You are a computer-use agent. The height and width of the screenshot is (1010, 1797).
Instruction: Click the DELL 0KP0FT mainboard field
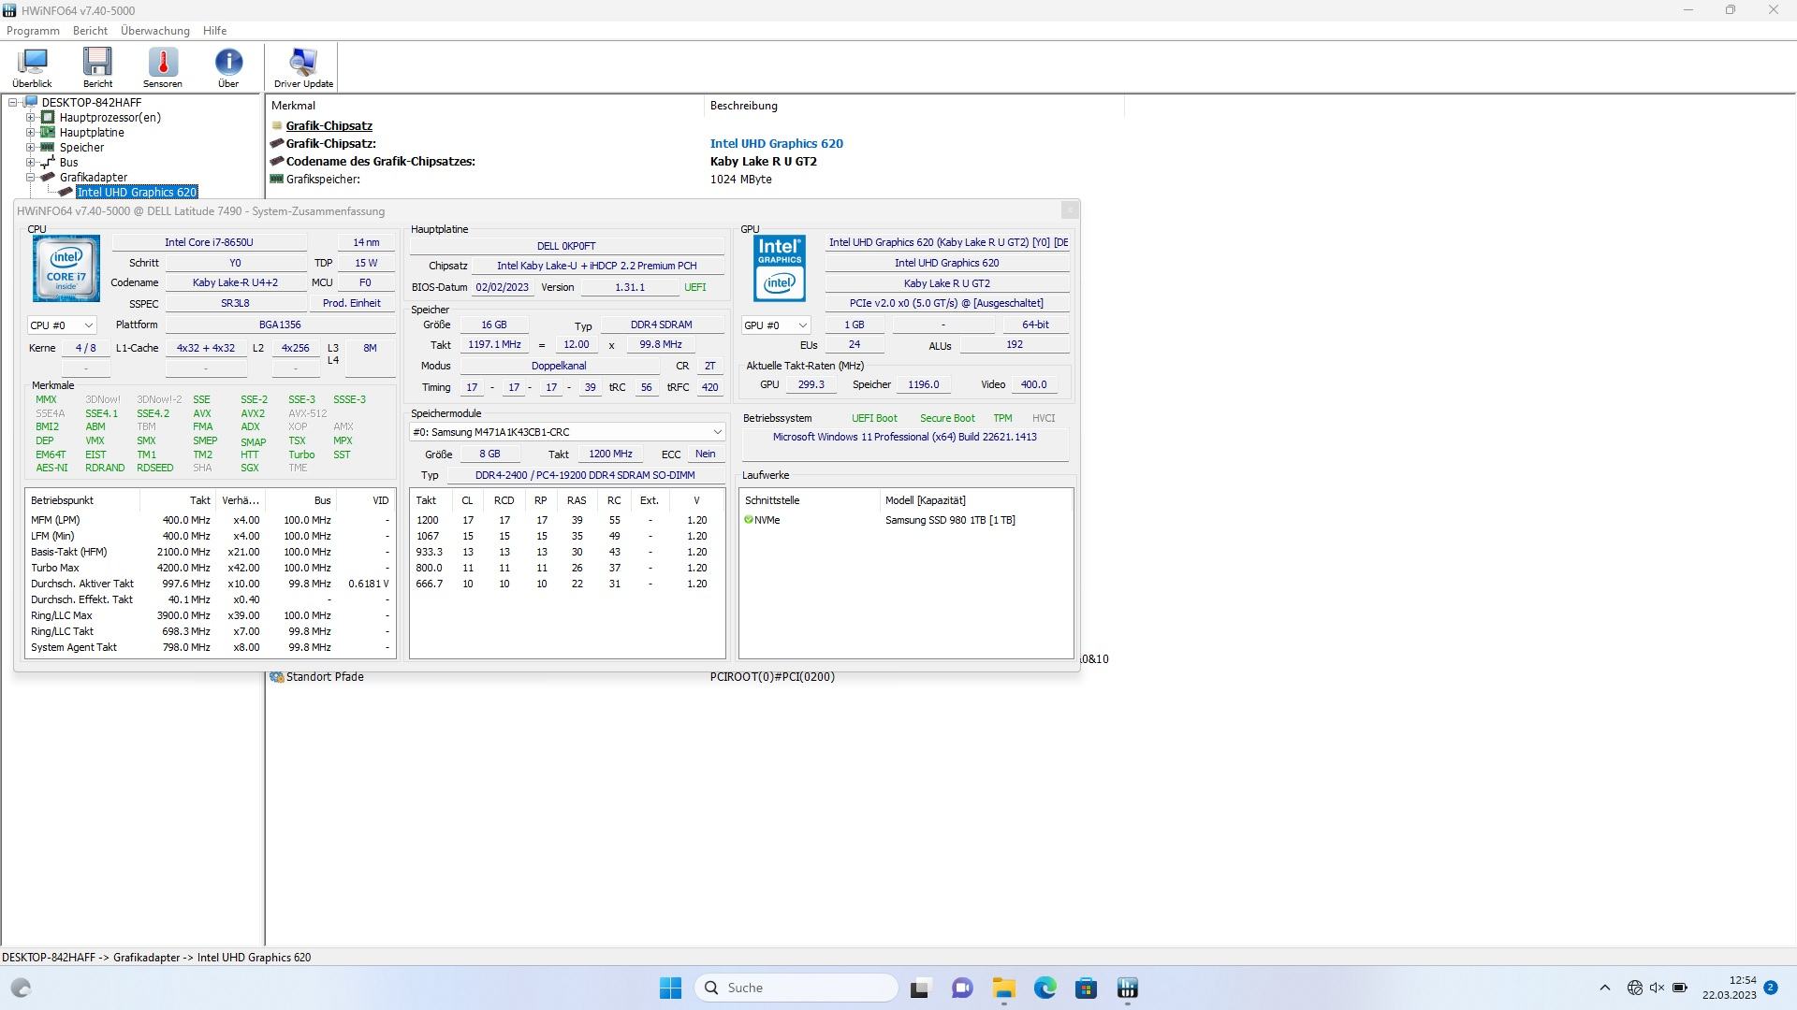[x=566, y=246]
